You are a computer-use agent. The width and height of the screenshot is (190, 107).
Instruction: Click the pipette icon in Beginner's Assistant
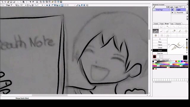point(154,7)
